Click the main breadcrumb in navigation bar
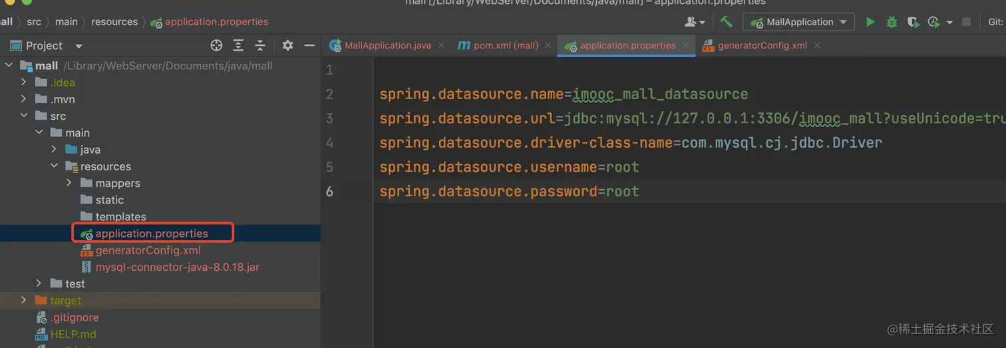 [x=67, y=22]
